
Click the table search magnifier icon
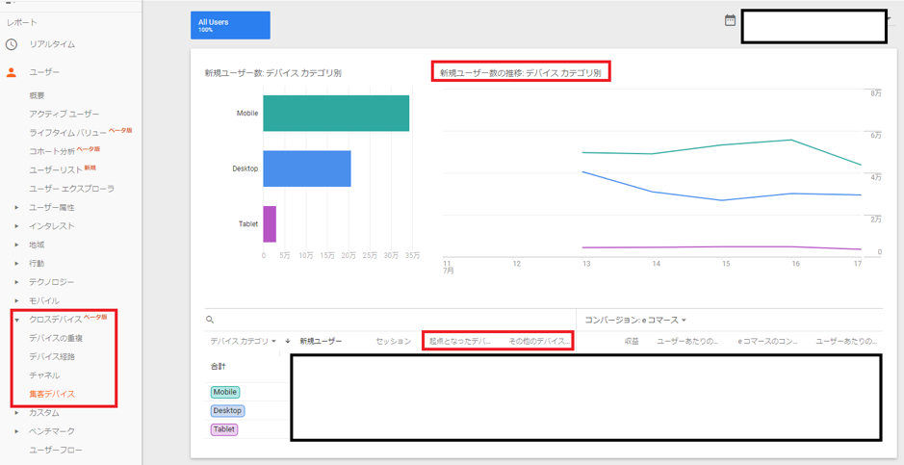point(210,320)
